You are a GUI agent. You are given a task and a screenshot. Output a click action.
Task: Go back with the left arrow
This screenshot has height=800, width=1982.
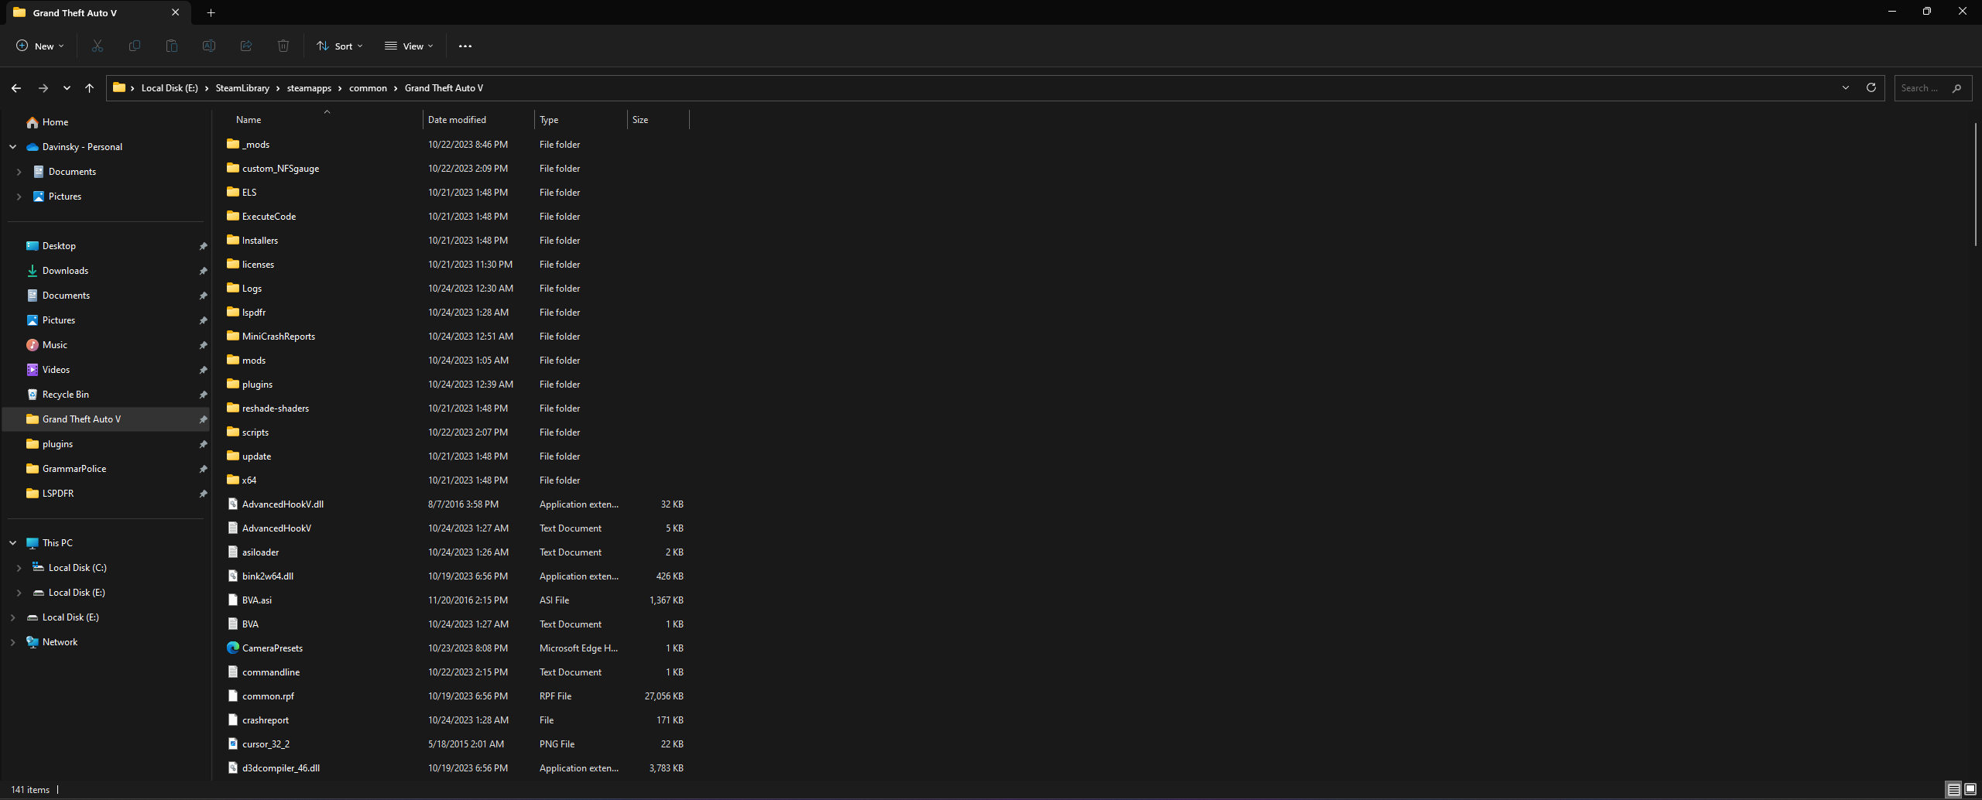(x=16, y=88)
